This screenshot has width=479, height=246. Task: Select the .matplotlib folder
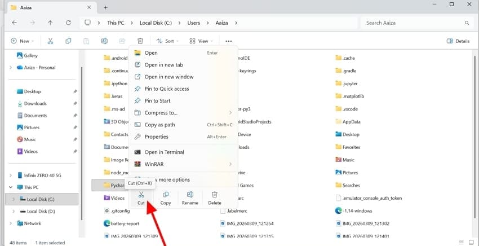[350, 96]
